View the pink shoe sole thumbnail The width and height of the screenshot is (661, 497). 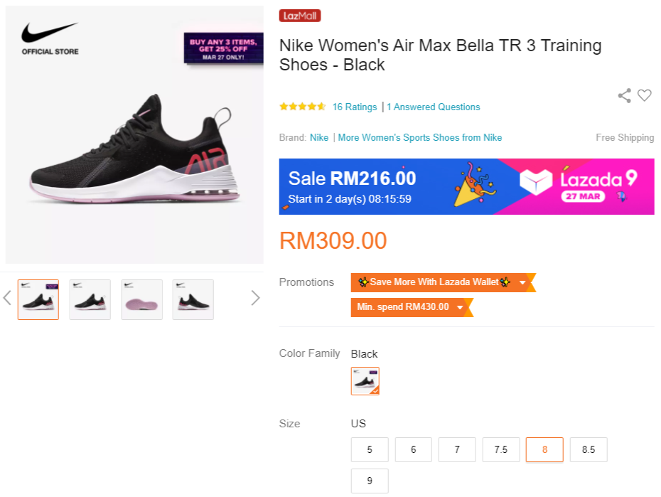[x=142, y=299]
